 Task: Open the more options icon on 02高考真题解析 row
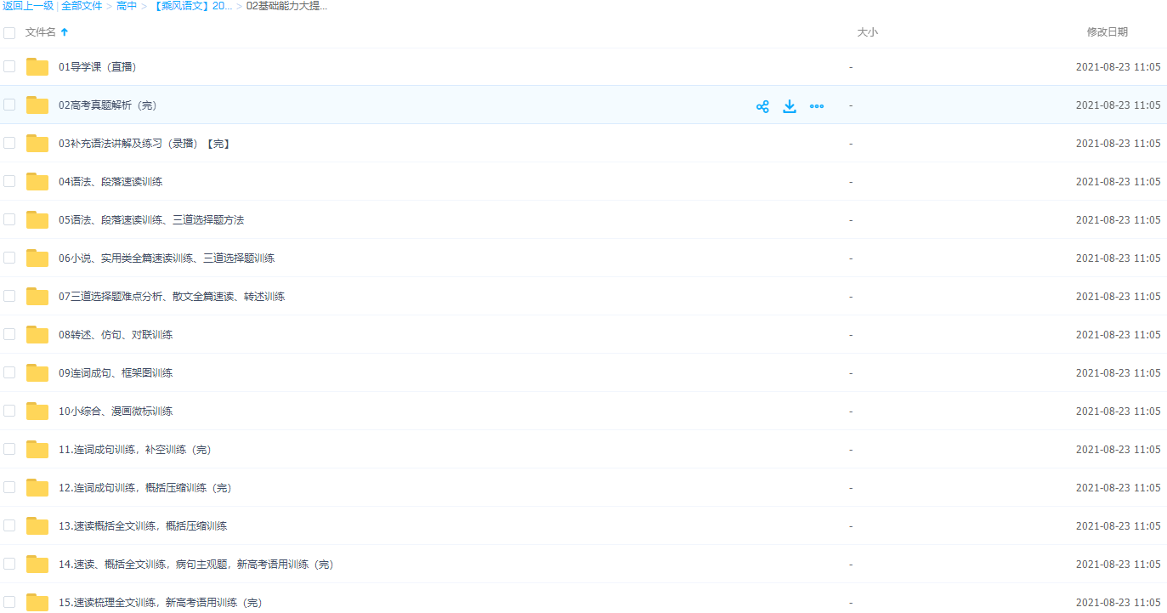click(817, 106)
